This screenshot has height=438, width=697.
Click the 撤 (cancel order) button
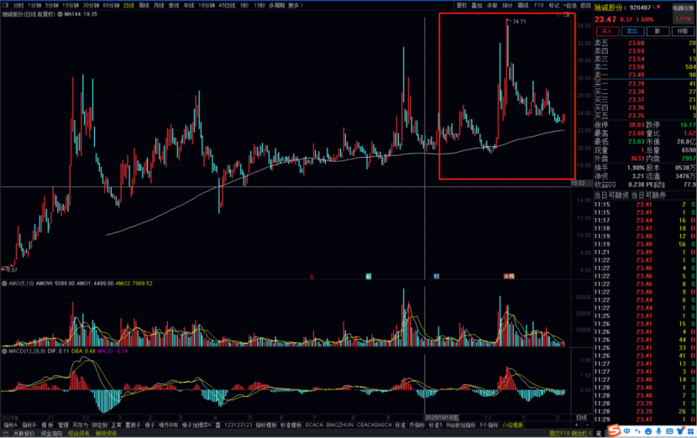click(x=657, y=30)
